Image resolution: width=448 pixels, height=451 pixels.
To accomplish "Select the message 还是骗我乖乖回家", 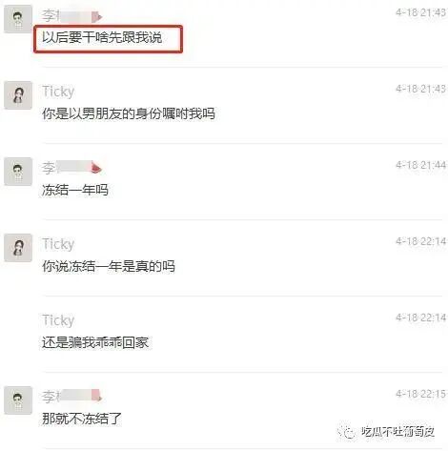I will click(x=95, y=342).
